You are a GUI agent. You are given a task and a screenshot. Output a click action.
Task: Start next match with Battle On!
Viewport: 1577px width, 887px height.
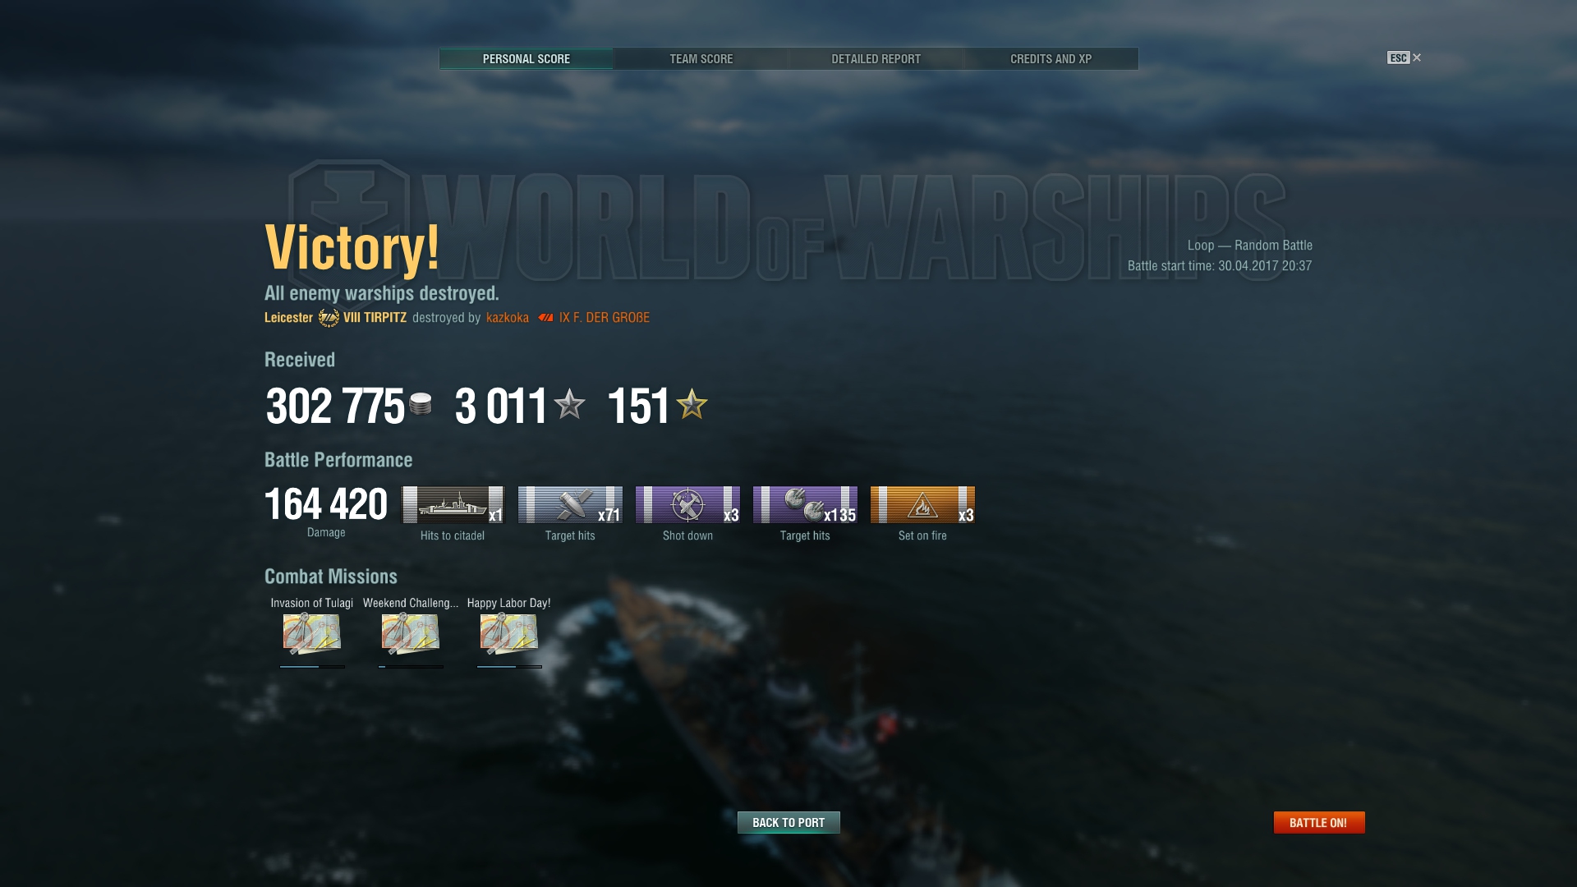coord(1319,822)
